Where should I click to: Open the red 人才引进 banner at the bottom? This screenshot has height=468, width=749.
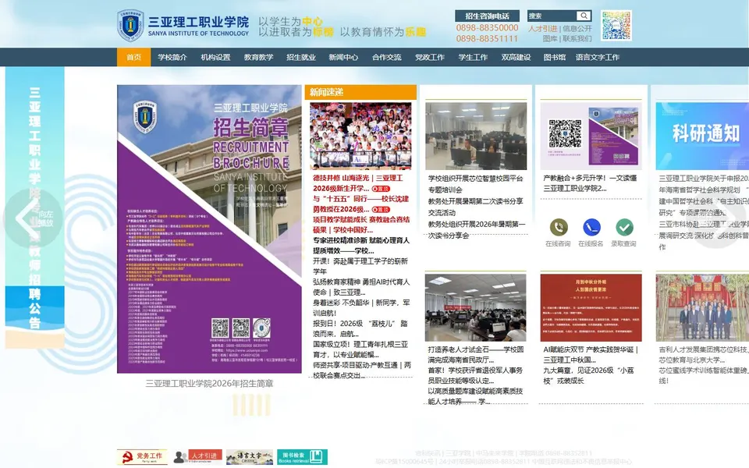click(x=197, y=457)
